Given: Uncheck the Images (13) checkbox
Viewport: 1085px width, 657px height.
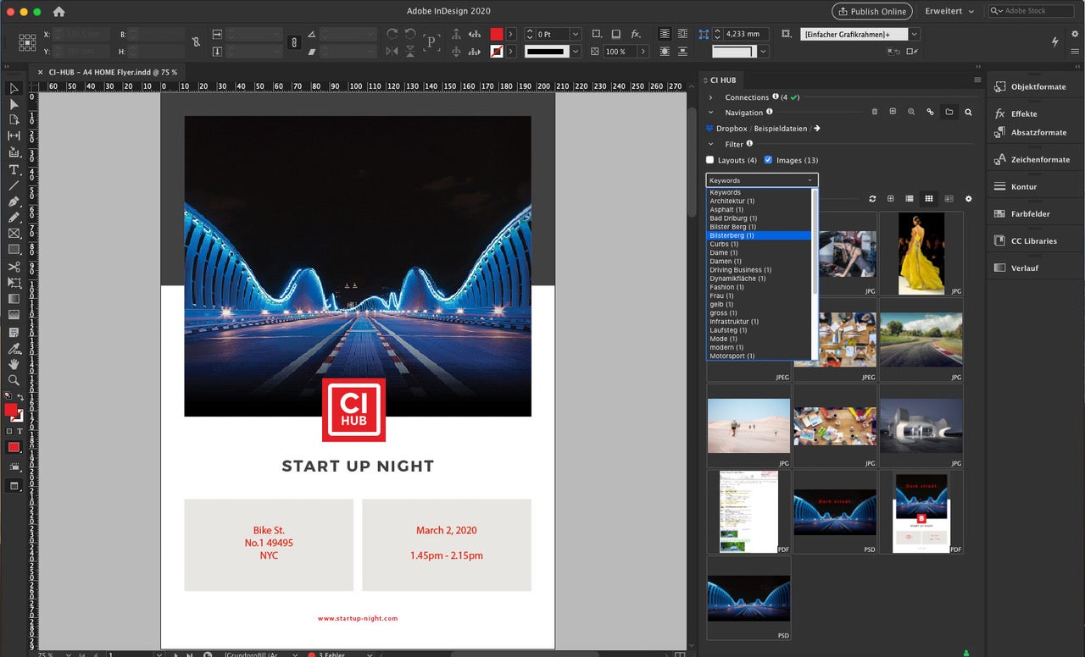Looking at the screenshot, I should pyautogui.click(x=768, y=160).
